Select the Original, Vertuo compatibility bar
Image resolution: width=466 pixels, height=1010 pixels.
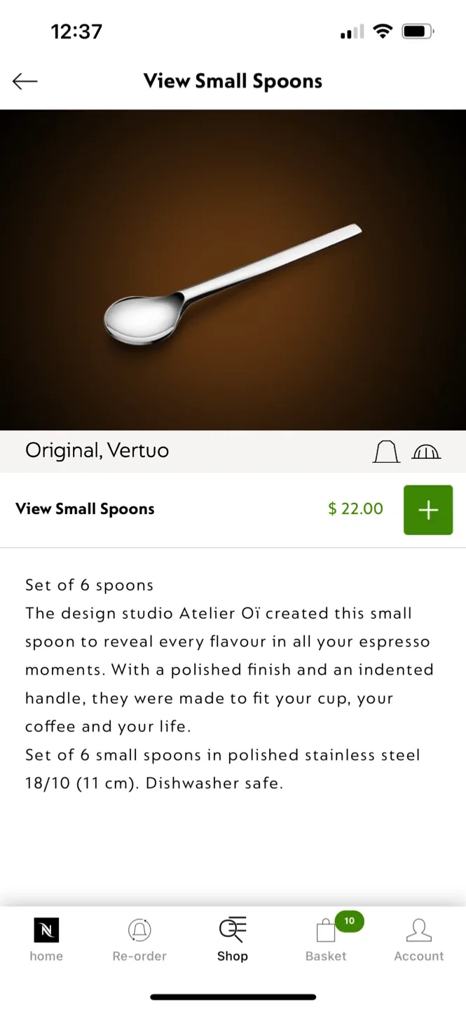tap(97, 452)
